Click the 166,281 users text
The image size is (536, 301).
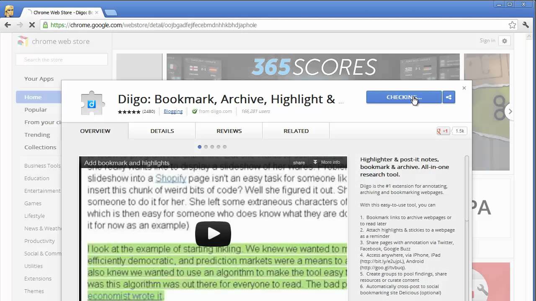255,111
